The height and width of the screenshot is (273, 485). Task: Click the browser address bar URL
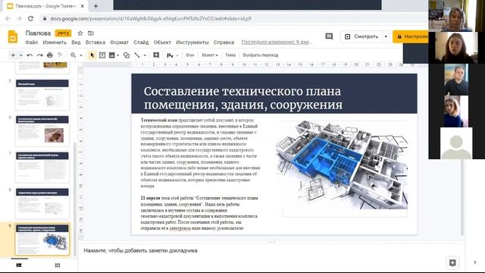(151, 18)
